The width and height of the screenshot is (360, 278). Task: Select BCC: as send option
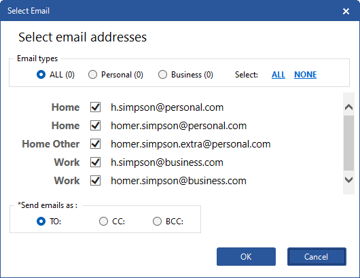157,222
